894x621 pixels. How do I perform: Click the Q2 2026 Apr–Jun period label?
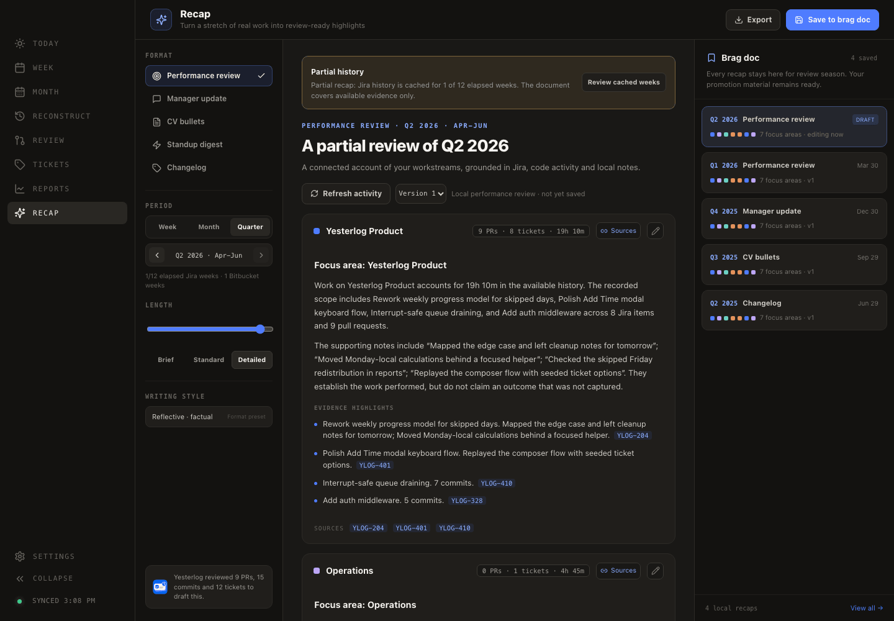[209, 256]
